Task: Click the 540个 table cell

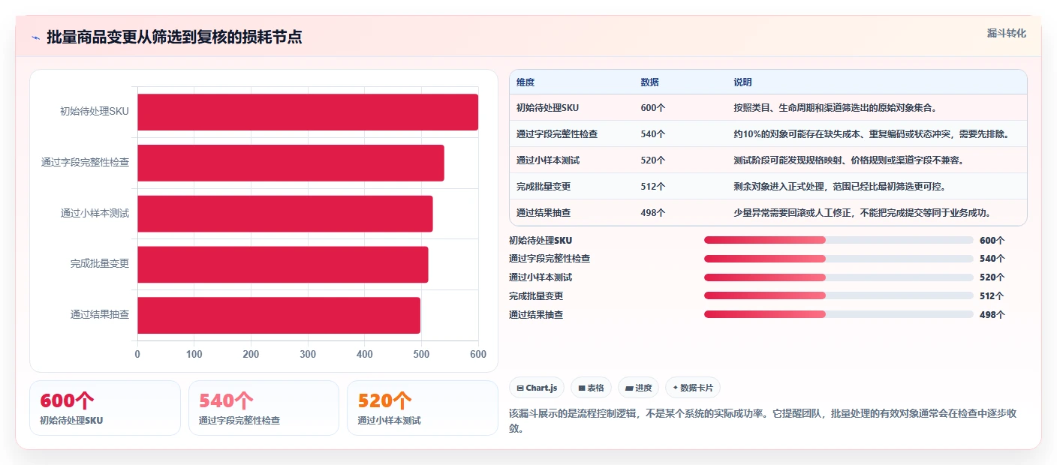Action: coord(653,134)
